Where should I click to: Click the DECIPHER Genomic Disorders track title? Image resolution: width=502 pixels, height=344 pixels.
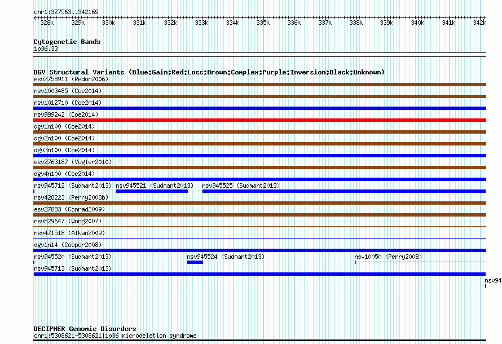(x=85, y=329)
